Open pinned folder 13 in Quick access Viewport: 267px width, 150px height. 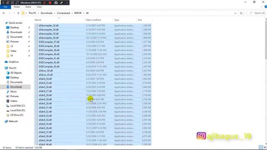(x=11, y=46)
